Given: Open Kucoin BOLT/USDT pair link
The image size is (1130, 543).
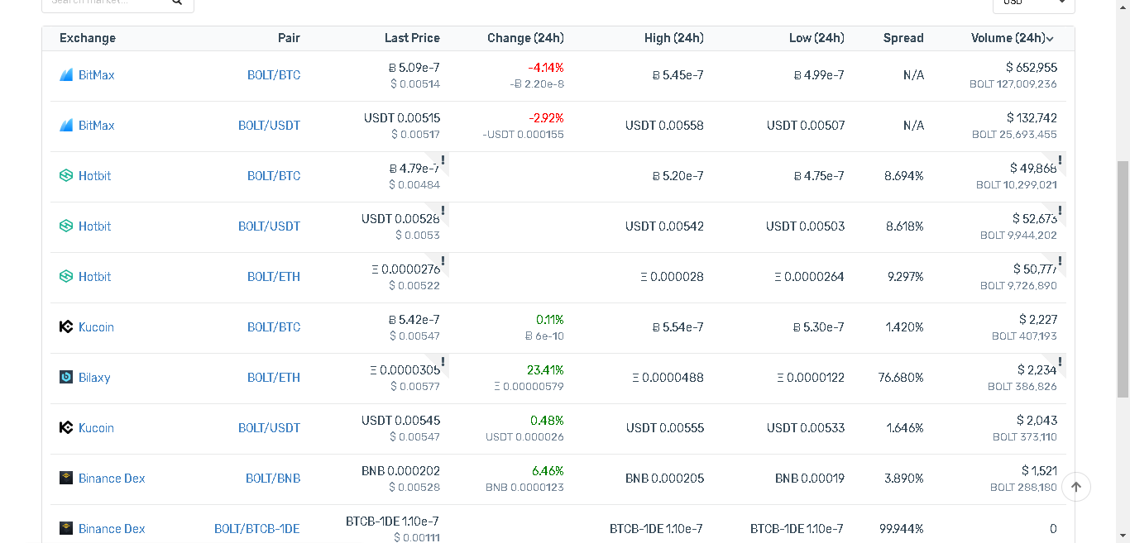Looking at the screenshot, I should 269,428.
